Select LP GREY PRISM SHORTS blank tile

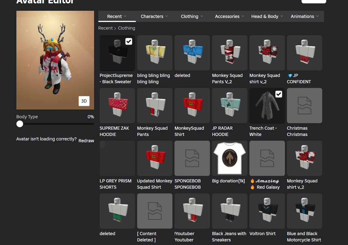pos(117,159)
